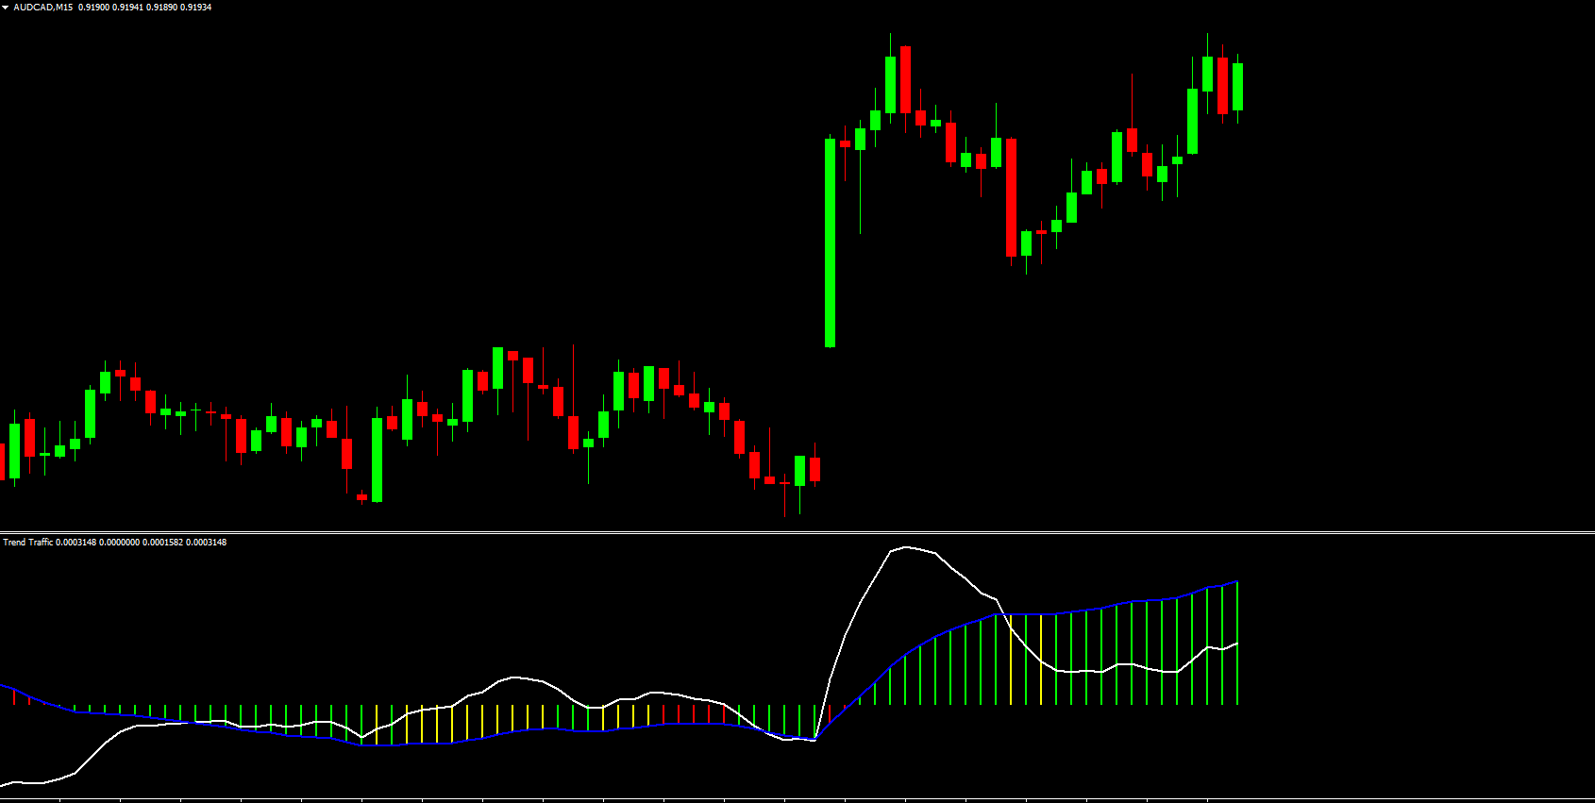Click the long red candle after the peak
The image size is (1595, 803).
pos(1012,197)
